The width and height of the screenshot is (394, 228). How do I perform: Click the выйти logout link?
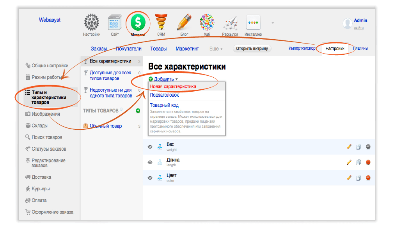359,28
